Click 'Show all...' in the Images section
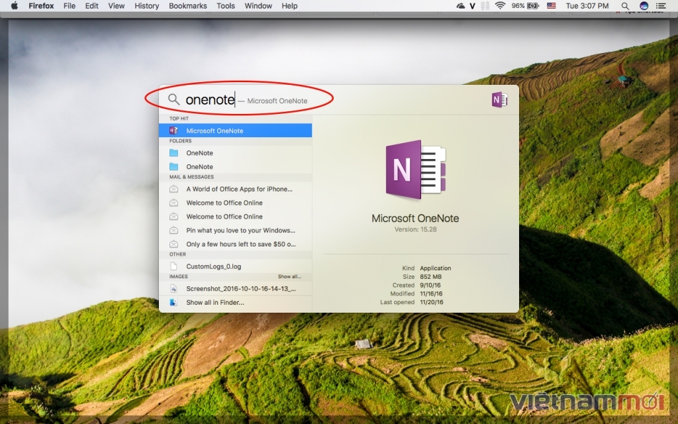 pos(289,276)
